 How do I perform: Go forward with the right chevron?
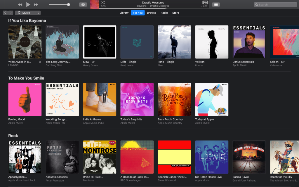point(11,13)
